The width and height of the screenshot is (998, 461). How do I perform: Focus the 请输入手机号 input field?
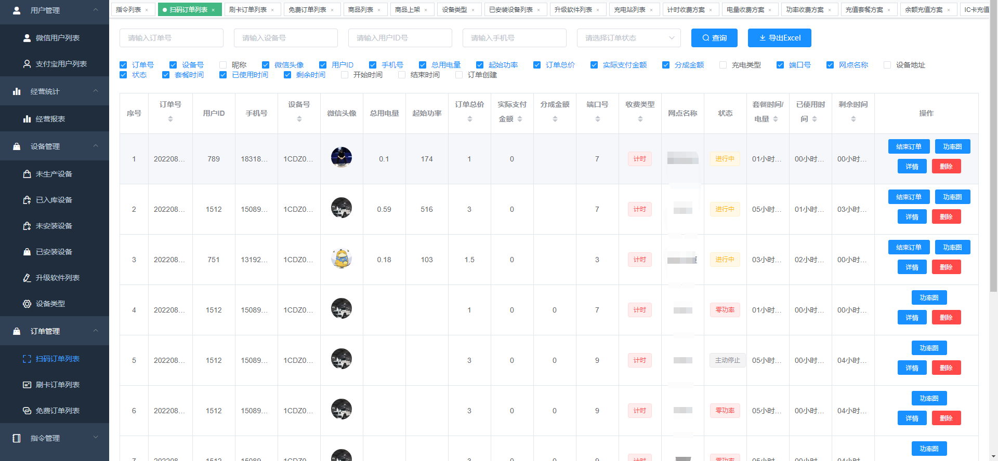point(515,38)
